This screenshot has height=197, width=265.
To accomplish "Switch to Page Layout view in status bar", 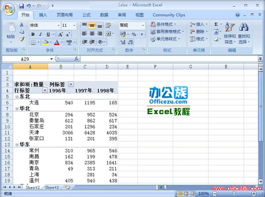I will [186, 193].
